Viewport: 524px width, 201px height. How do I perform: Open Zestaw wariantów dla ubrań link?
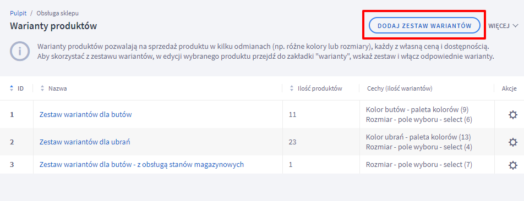click(85, 142)
